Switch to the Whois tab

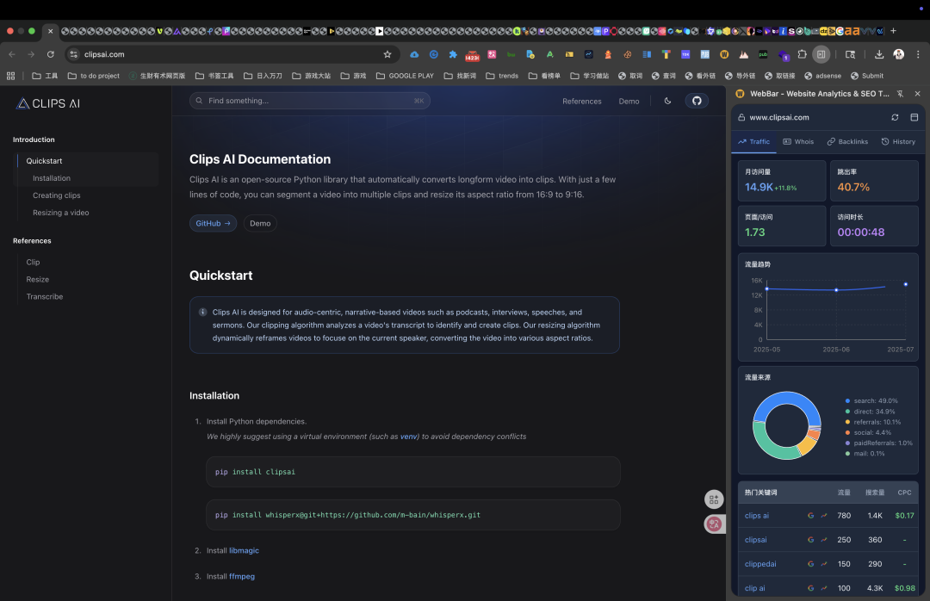point(798,142)
